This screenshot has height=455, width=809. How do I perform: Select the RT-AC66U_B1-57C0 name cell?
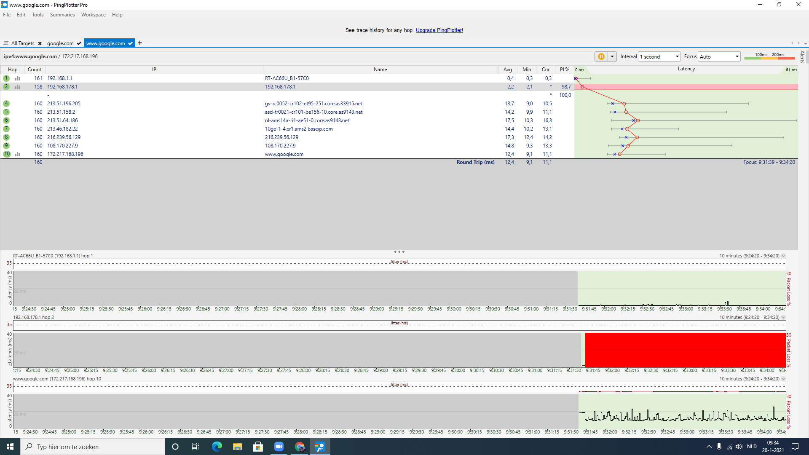287,78
